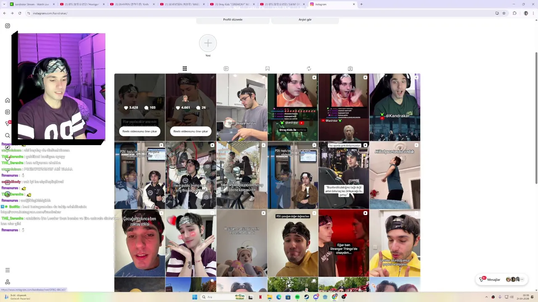Reload the Instagram page

pos(19,13)
